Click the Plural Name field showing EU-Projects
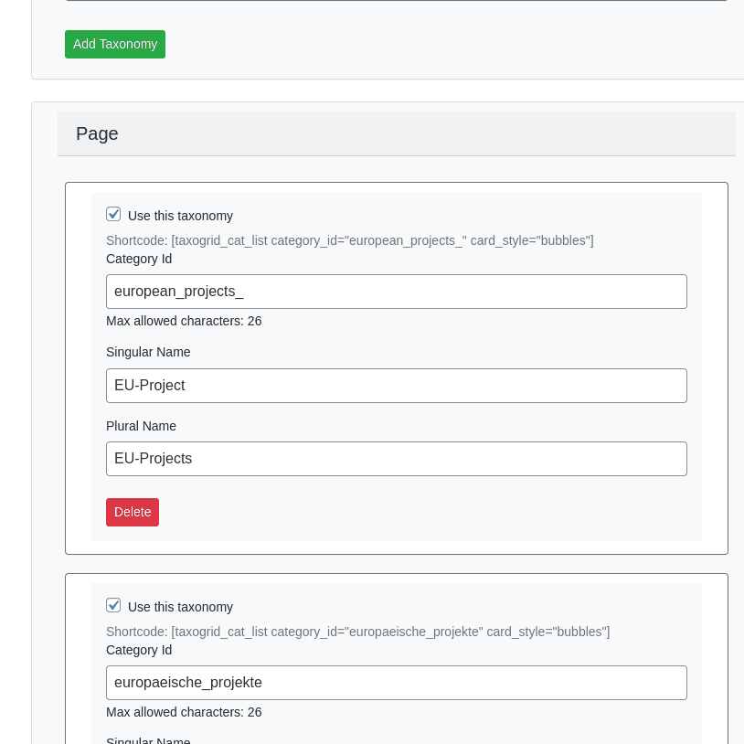Image resolution: width=744 pixels, height=744 pixels. coord(396,458)
